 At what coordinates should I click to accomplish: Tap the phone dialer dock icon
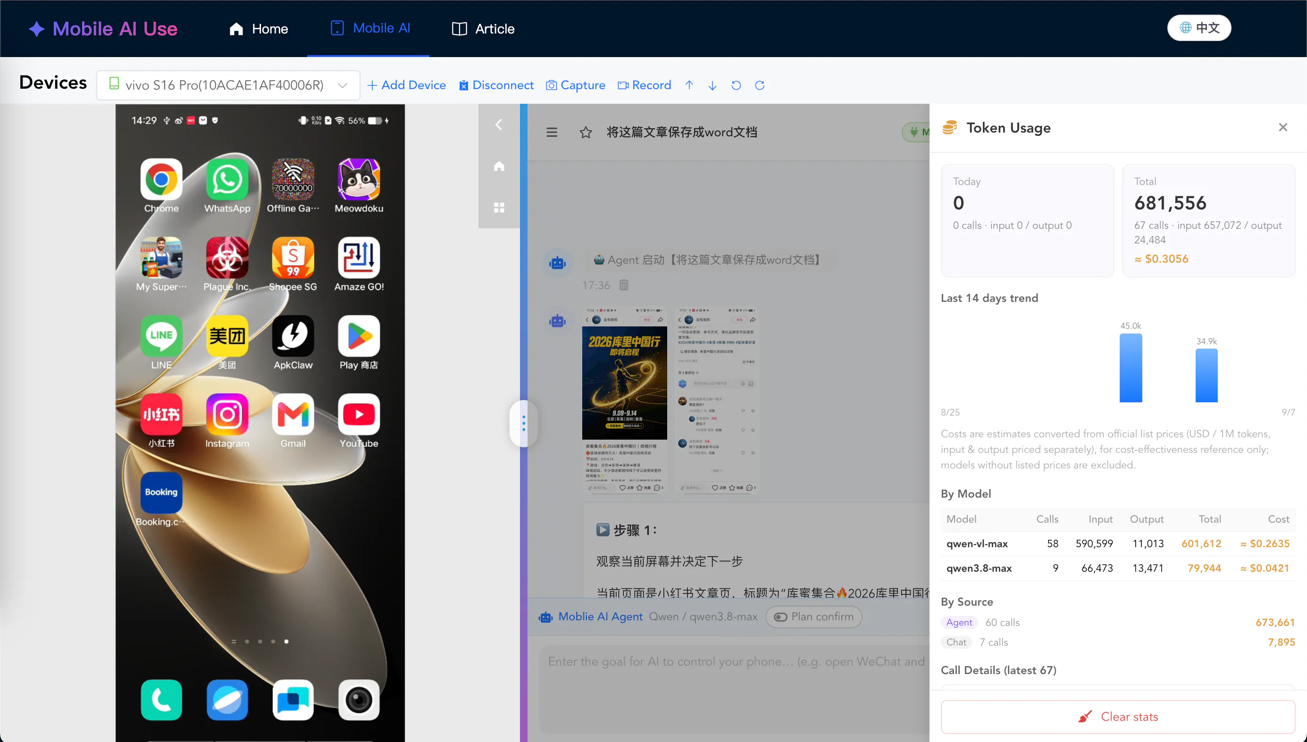[x=161, y=700]
